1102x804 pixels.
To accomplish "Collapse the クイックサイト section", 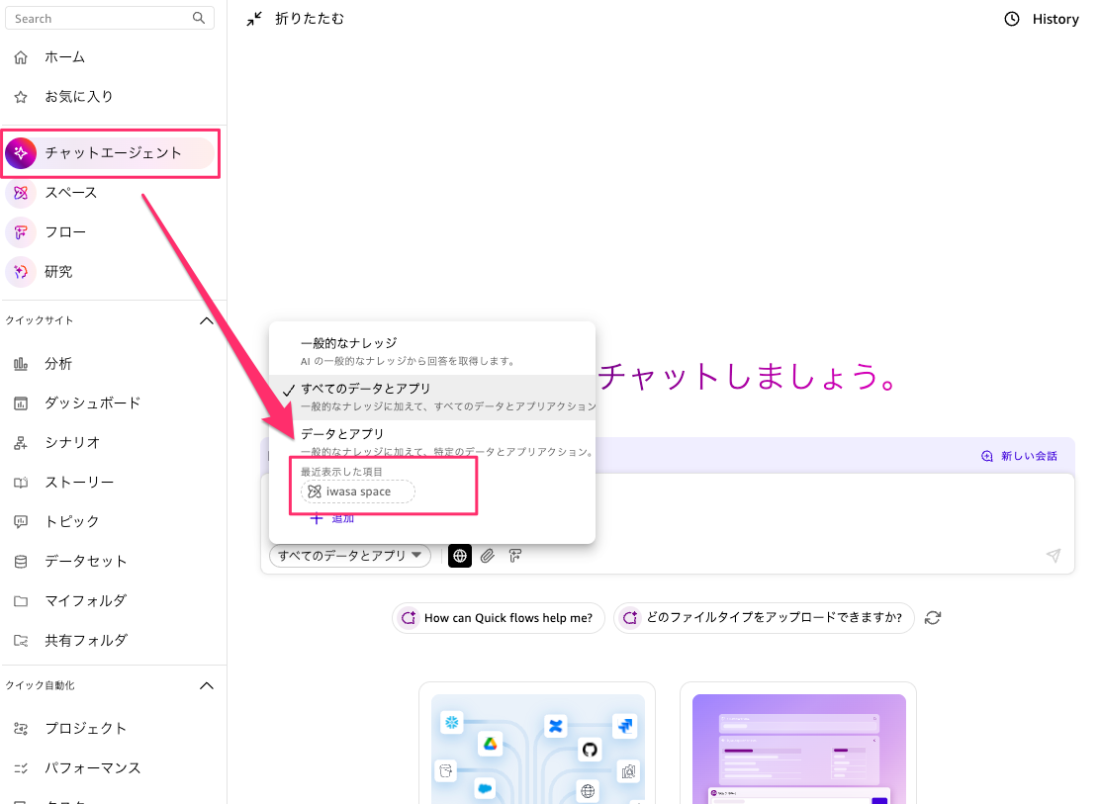I will coord(207,320).
